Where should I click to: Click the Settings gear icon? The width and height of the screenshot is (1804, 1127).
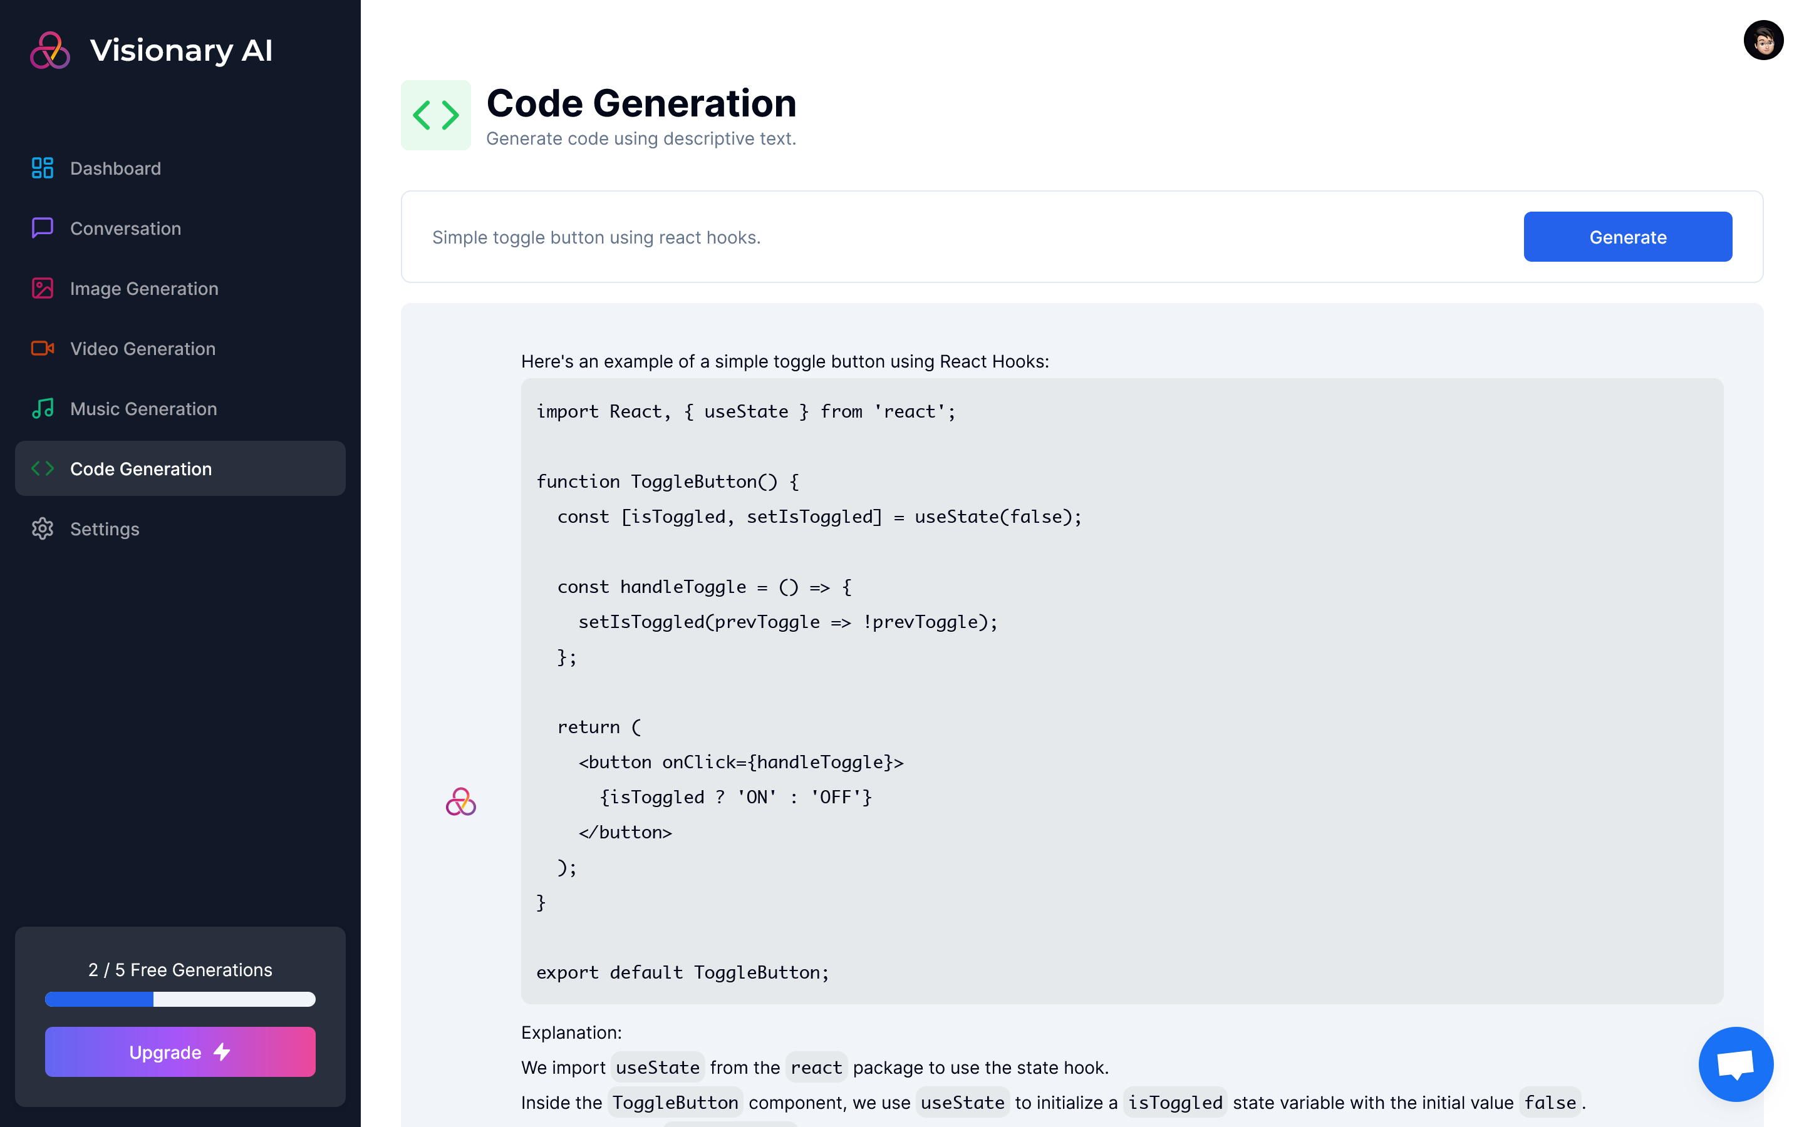(x=43, y=528)
